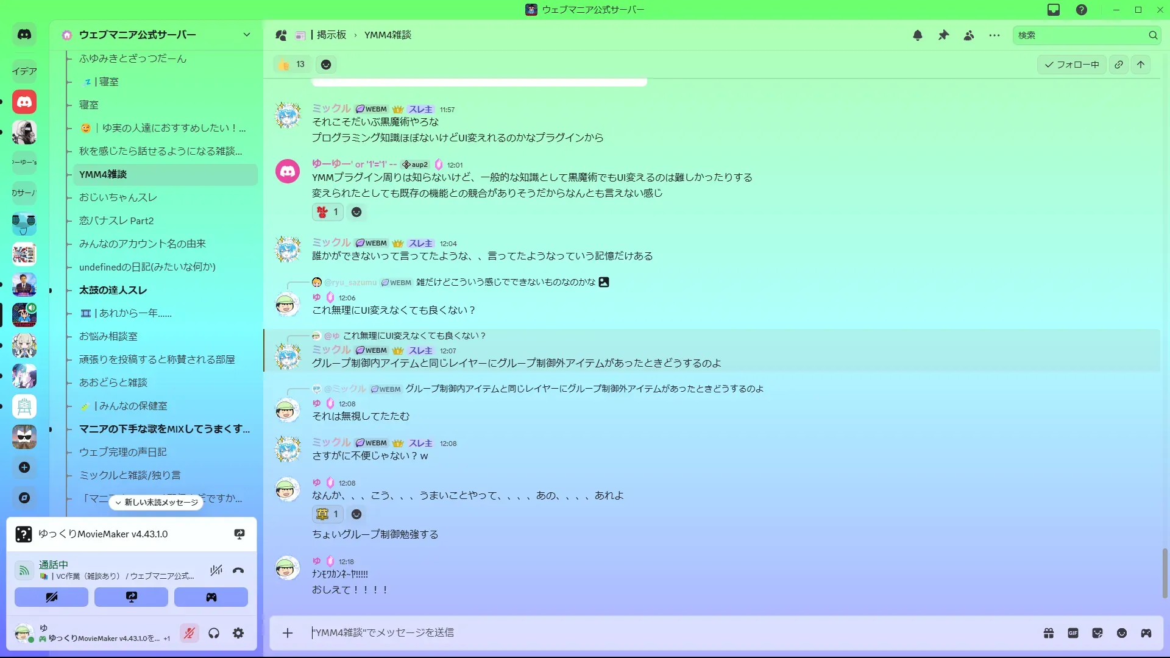Toggle headphone deafen button

(214, 634)
